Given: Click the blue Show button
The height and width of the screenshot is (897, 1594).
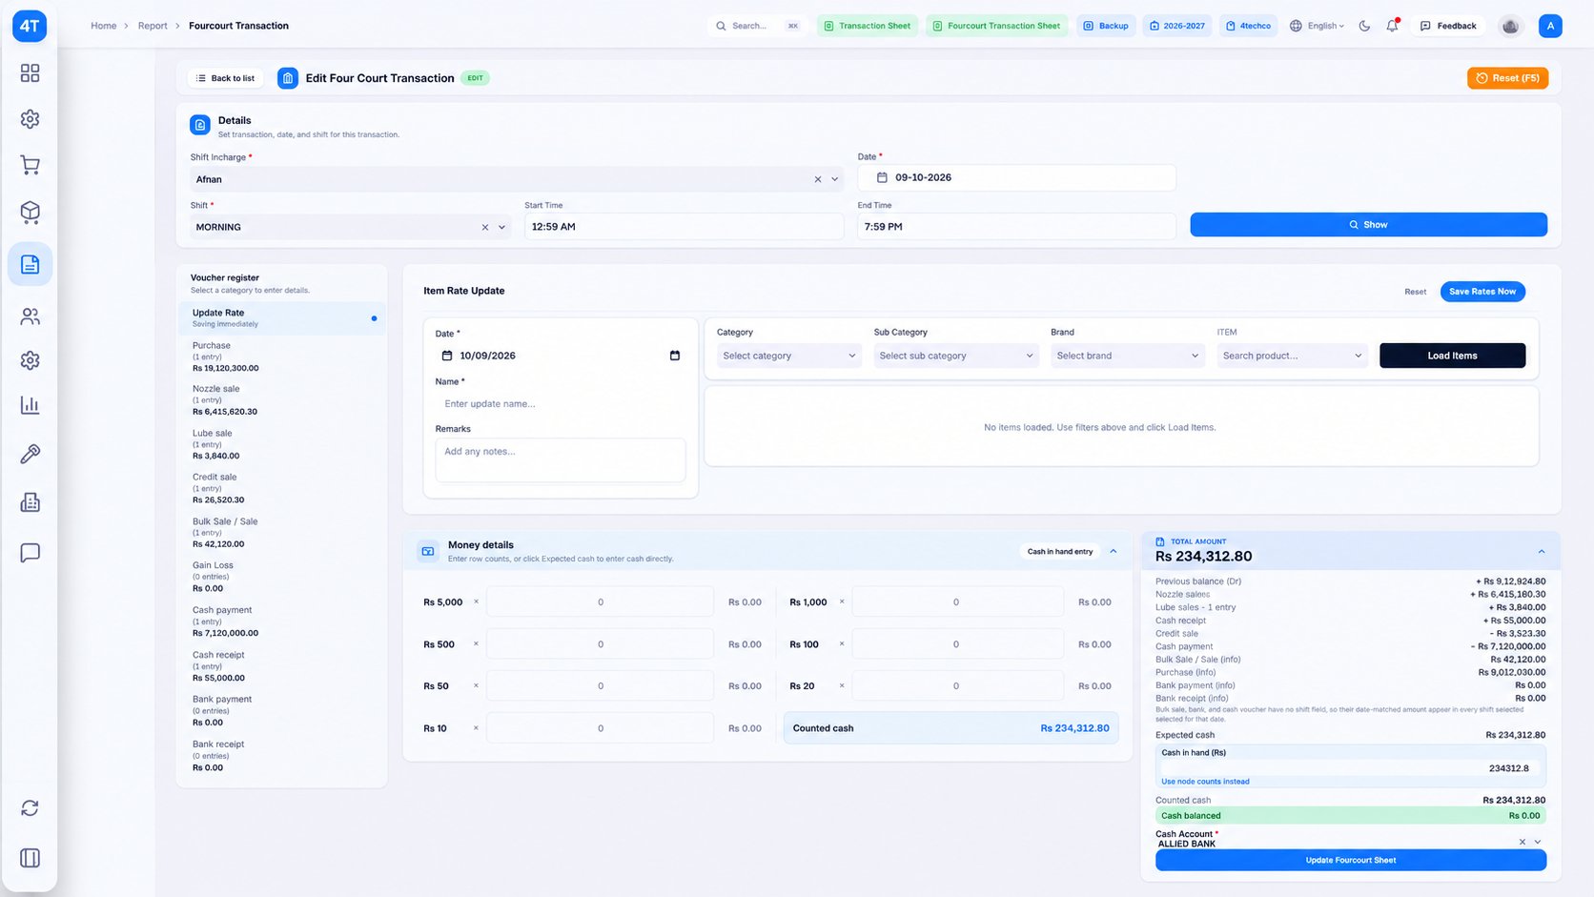Looking at the screenshot, I should 1368,225.
